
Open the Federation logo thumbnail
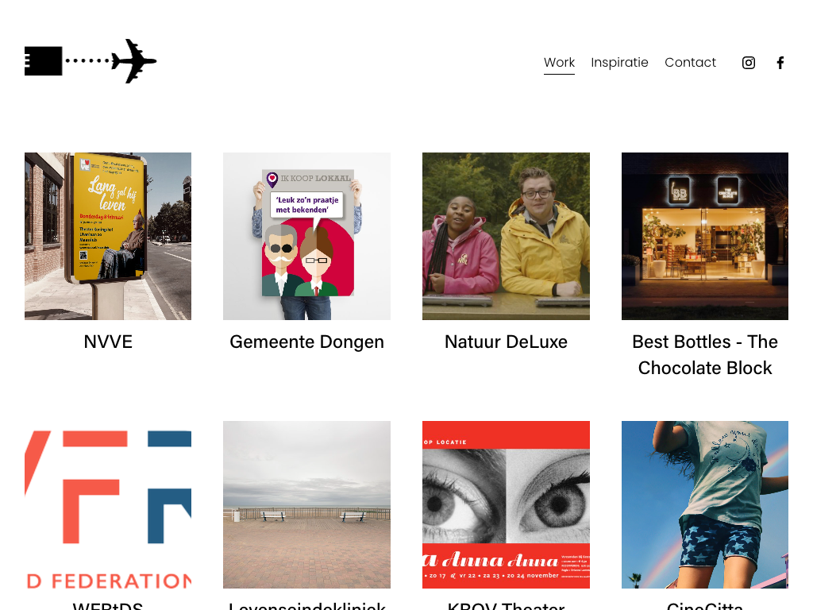point(108,504)
